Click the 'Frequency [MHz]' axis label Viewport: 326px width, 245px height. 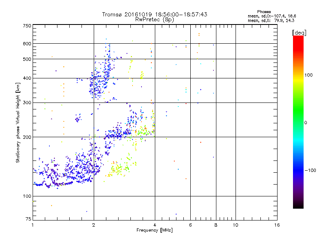pyautogui.click(x=154, y=230)
